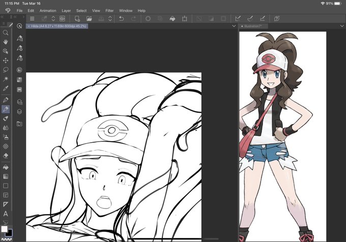The height and width of the screenshot is (242, 346).
Task: Open the Help menu
Action: tap(141, 11)
